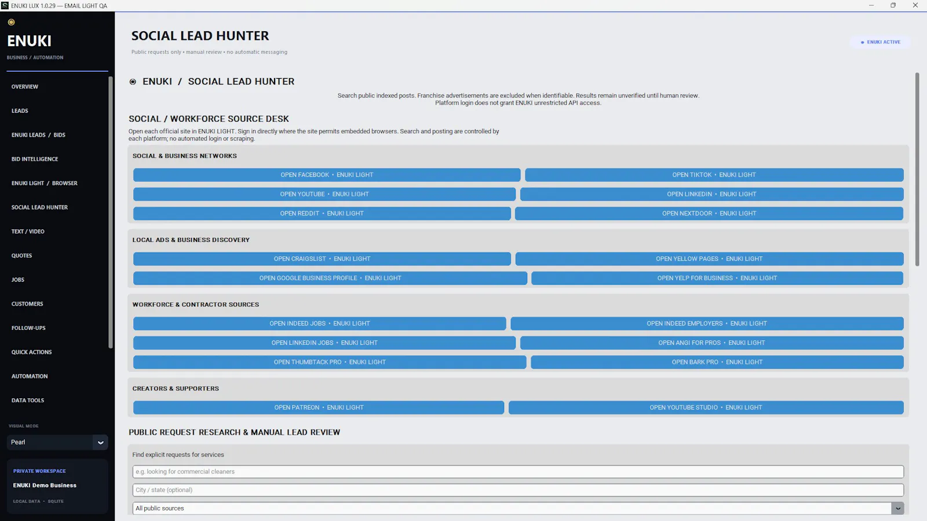927x521 pixels.
Task: Open Quick Actions from the sidebar
Action: (x=32, y=352)
